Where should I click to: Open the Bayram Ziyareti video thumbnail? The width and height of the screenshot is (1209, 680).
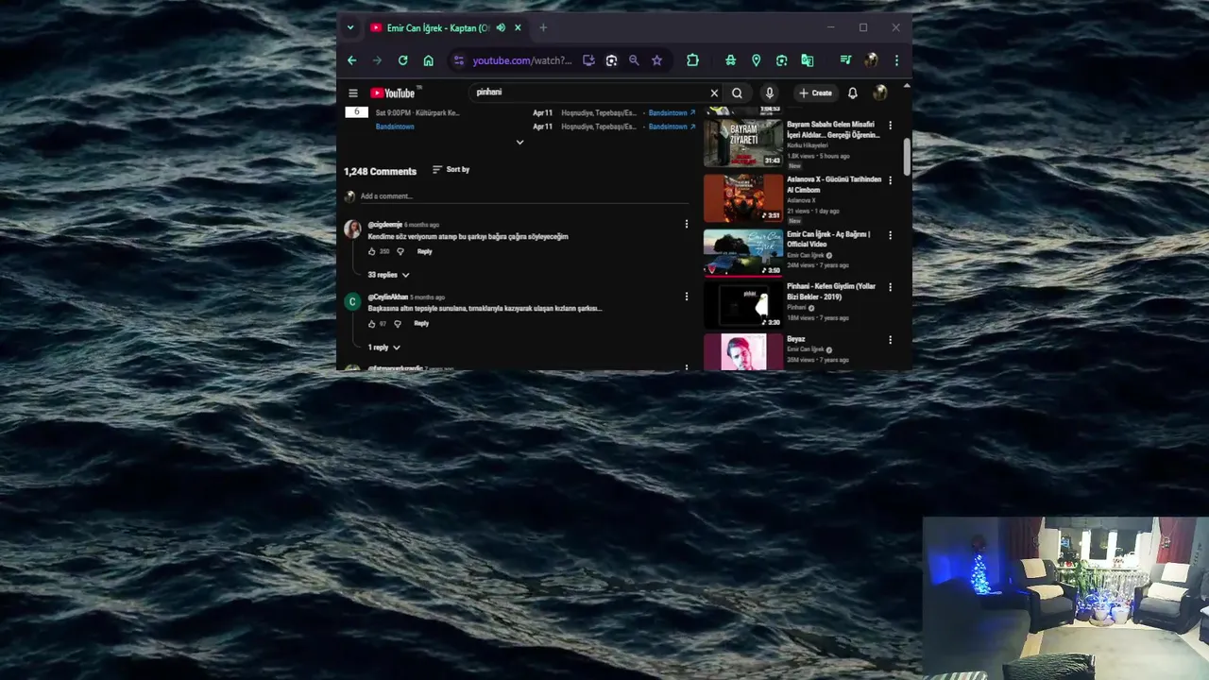(x=743, y=143)
